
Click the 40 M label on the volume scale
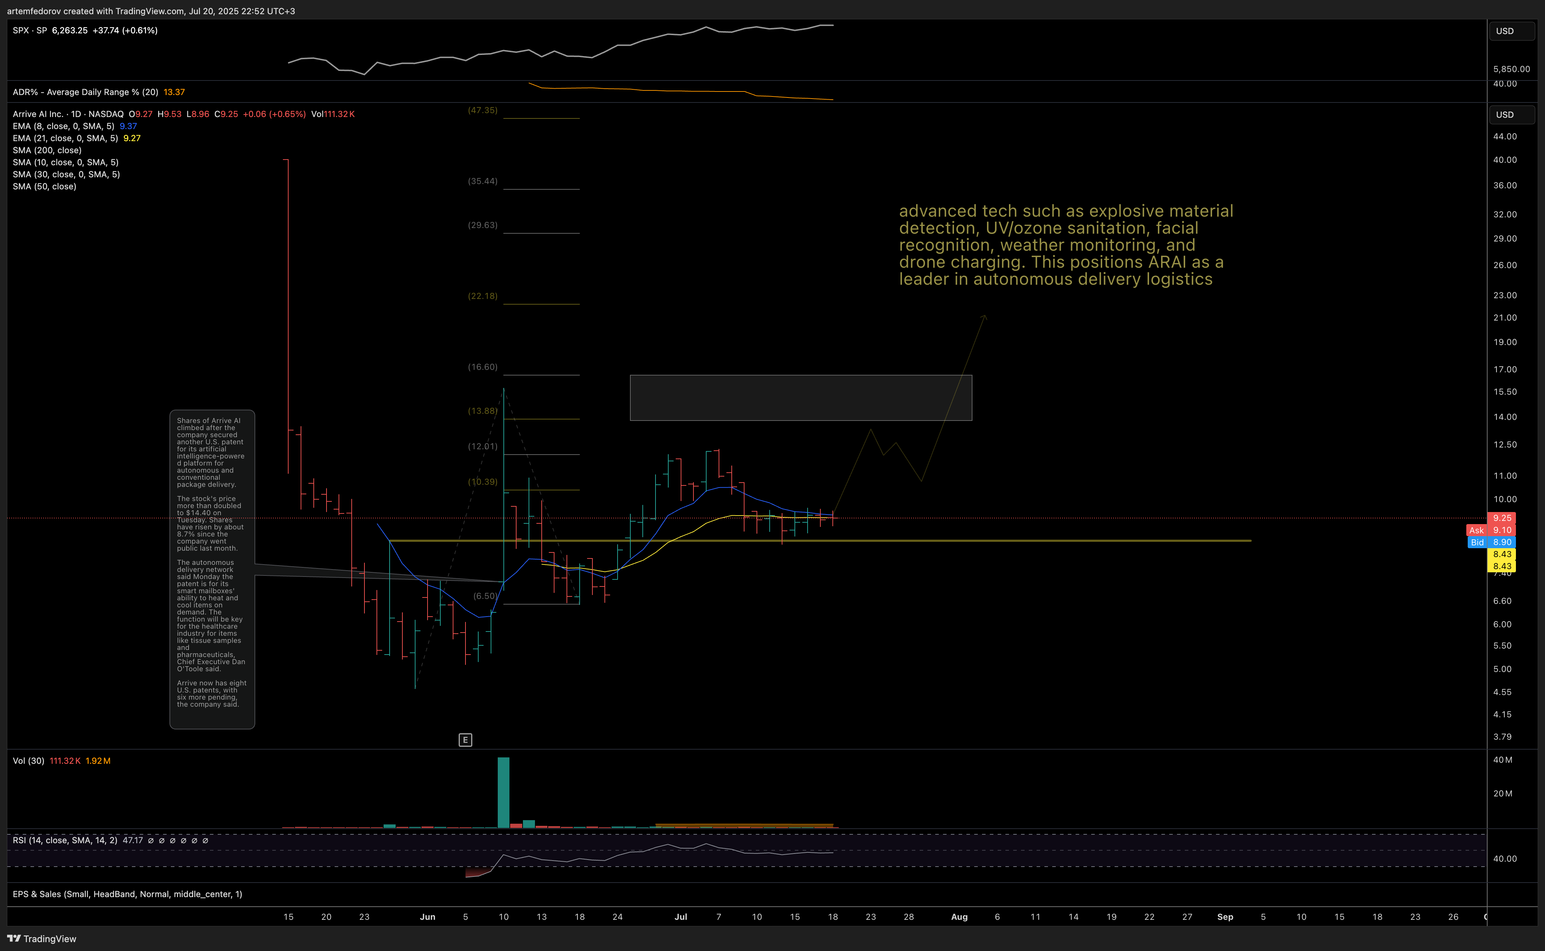[x=1503, y=760]
